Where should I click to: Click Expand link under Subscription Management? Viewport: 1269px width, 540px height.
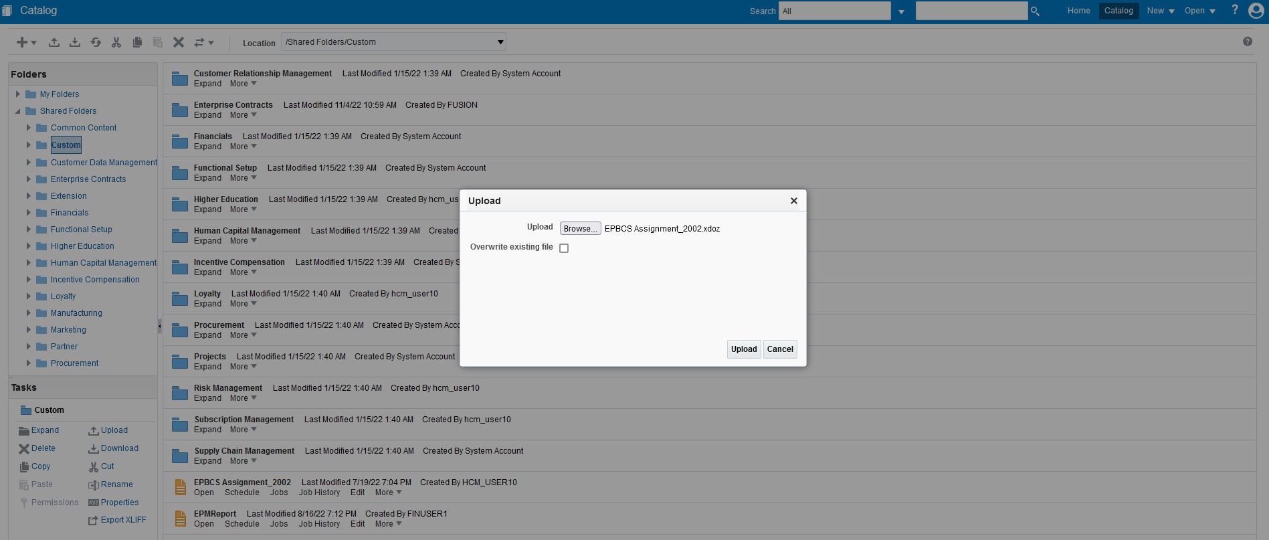click(208, 430)
